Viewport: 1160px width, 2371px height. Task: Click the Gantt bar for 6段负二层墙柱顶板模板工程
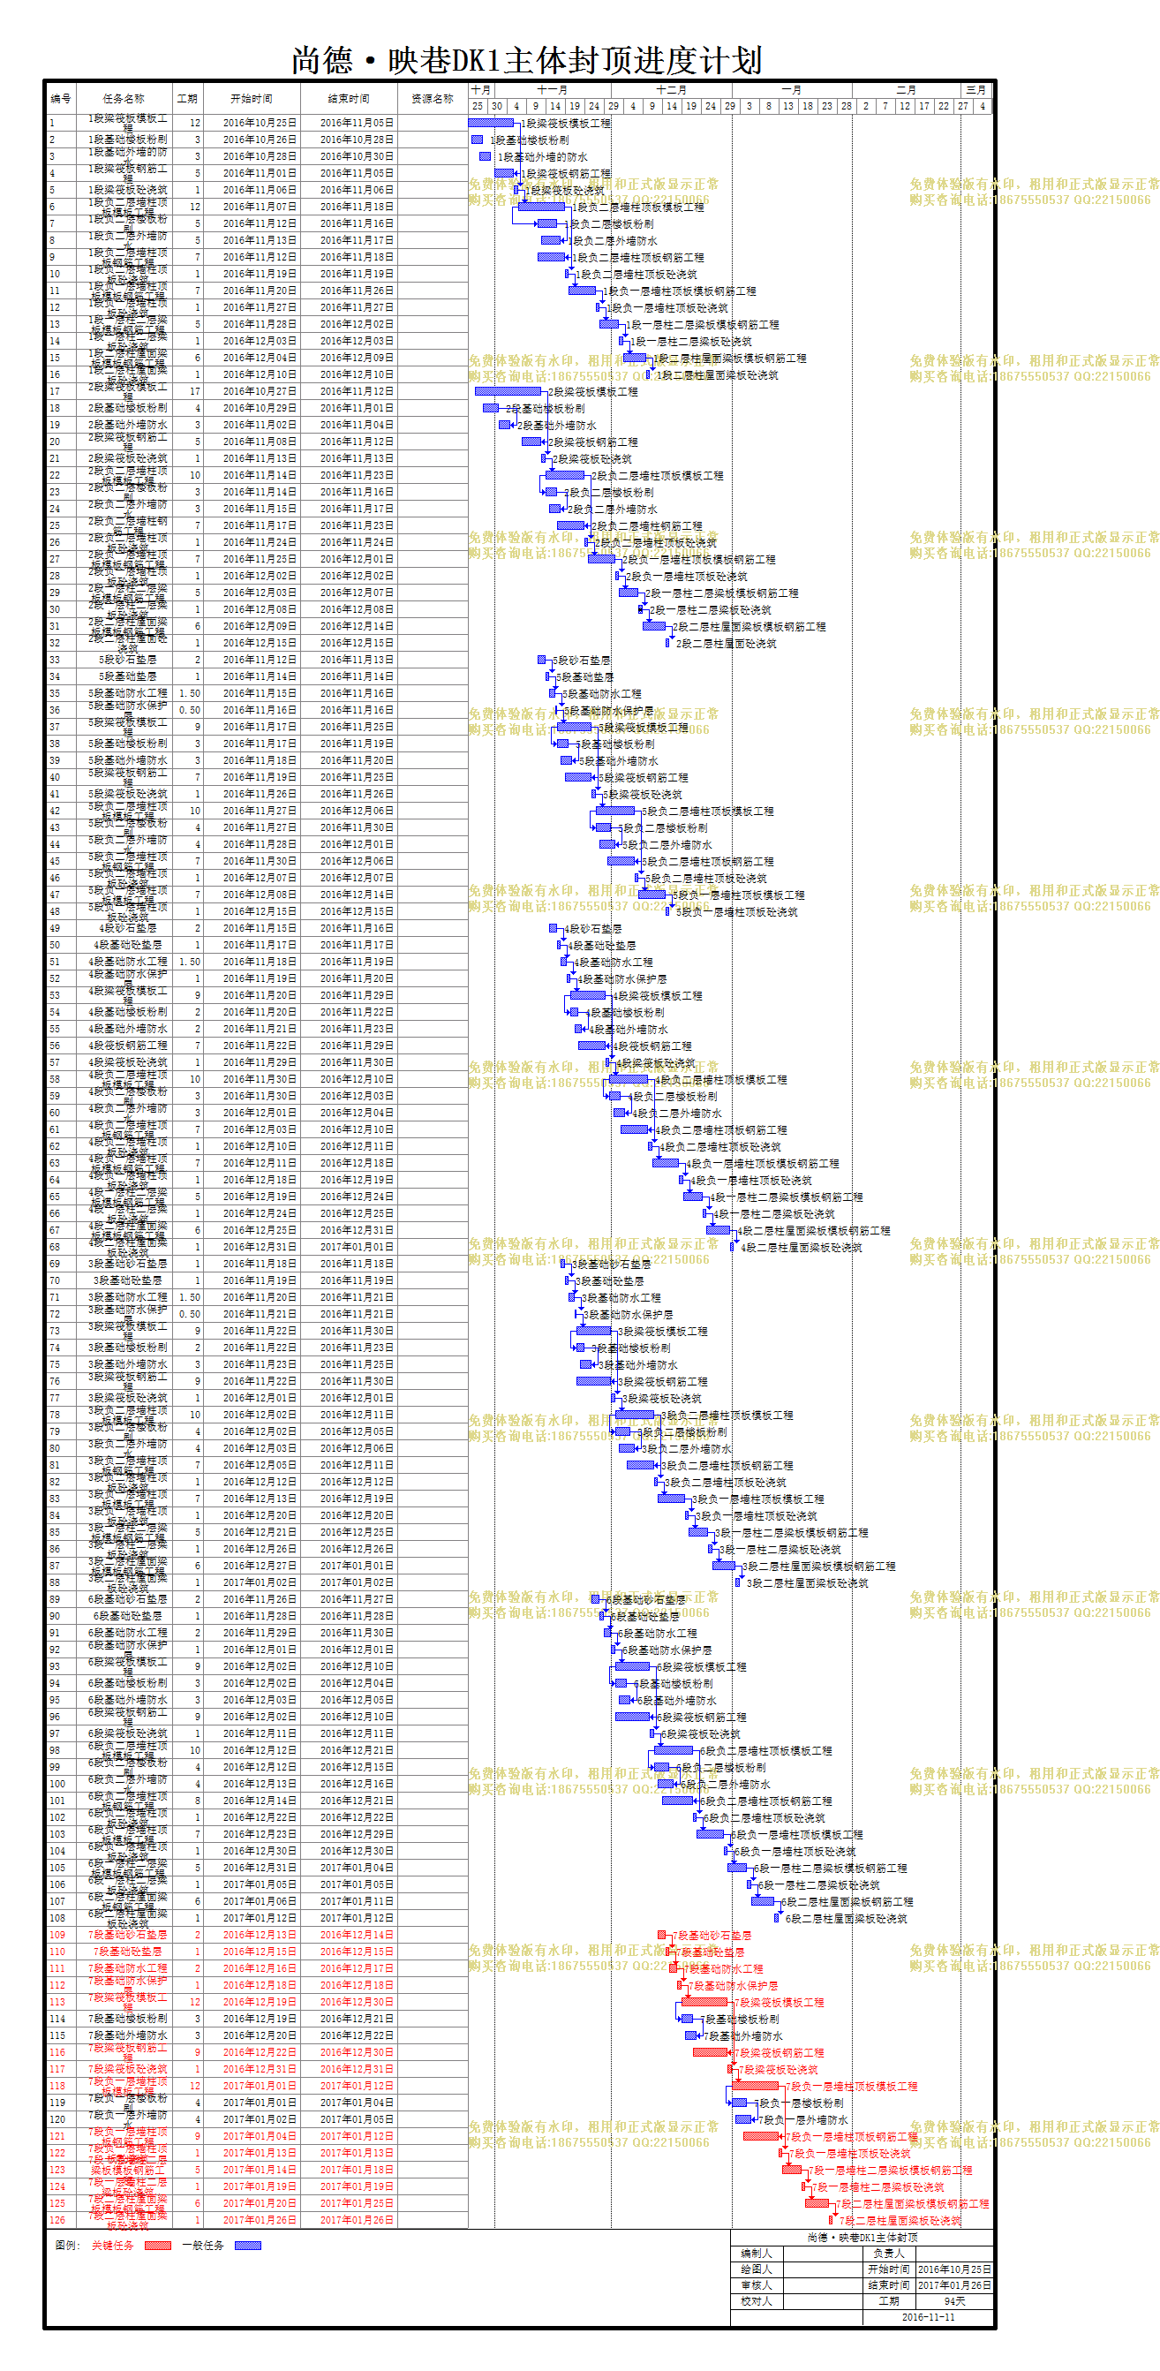click(674, 1749)
